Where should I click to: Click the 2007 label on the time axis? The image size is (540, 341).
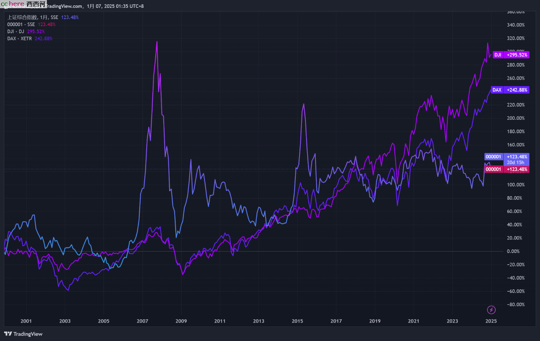click(x=142, y=321)
